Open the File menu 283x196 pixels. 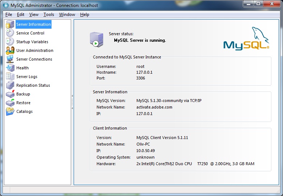pyautogui.click(x=9, y=15)
